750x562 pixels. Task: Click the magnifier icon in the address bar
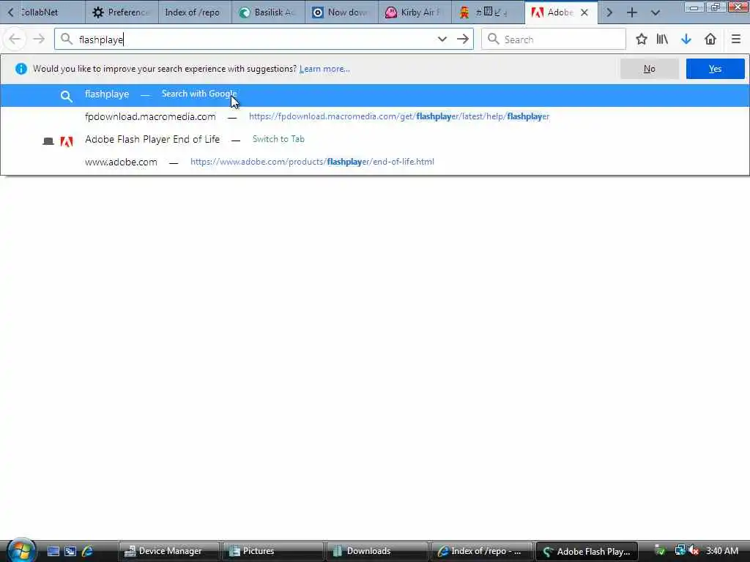click(x=67, y=40)
